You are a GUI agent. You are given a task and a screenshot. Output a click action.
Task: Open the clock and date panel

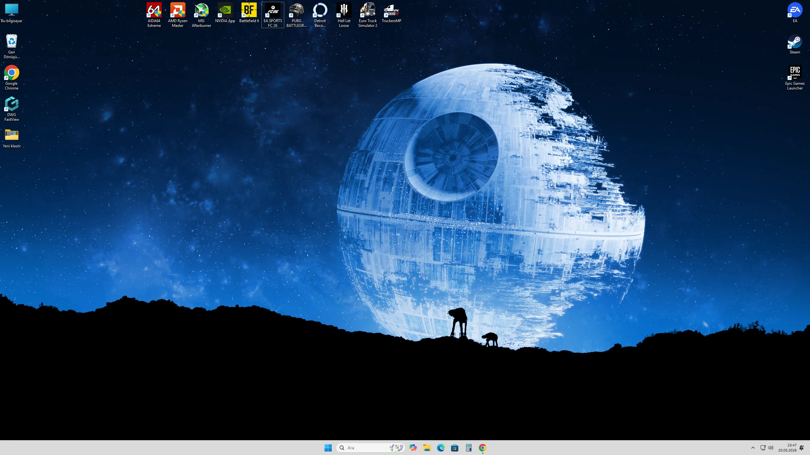tap(788, 448)
